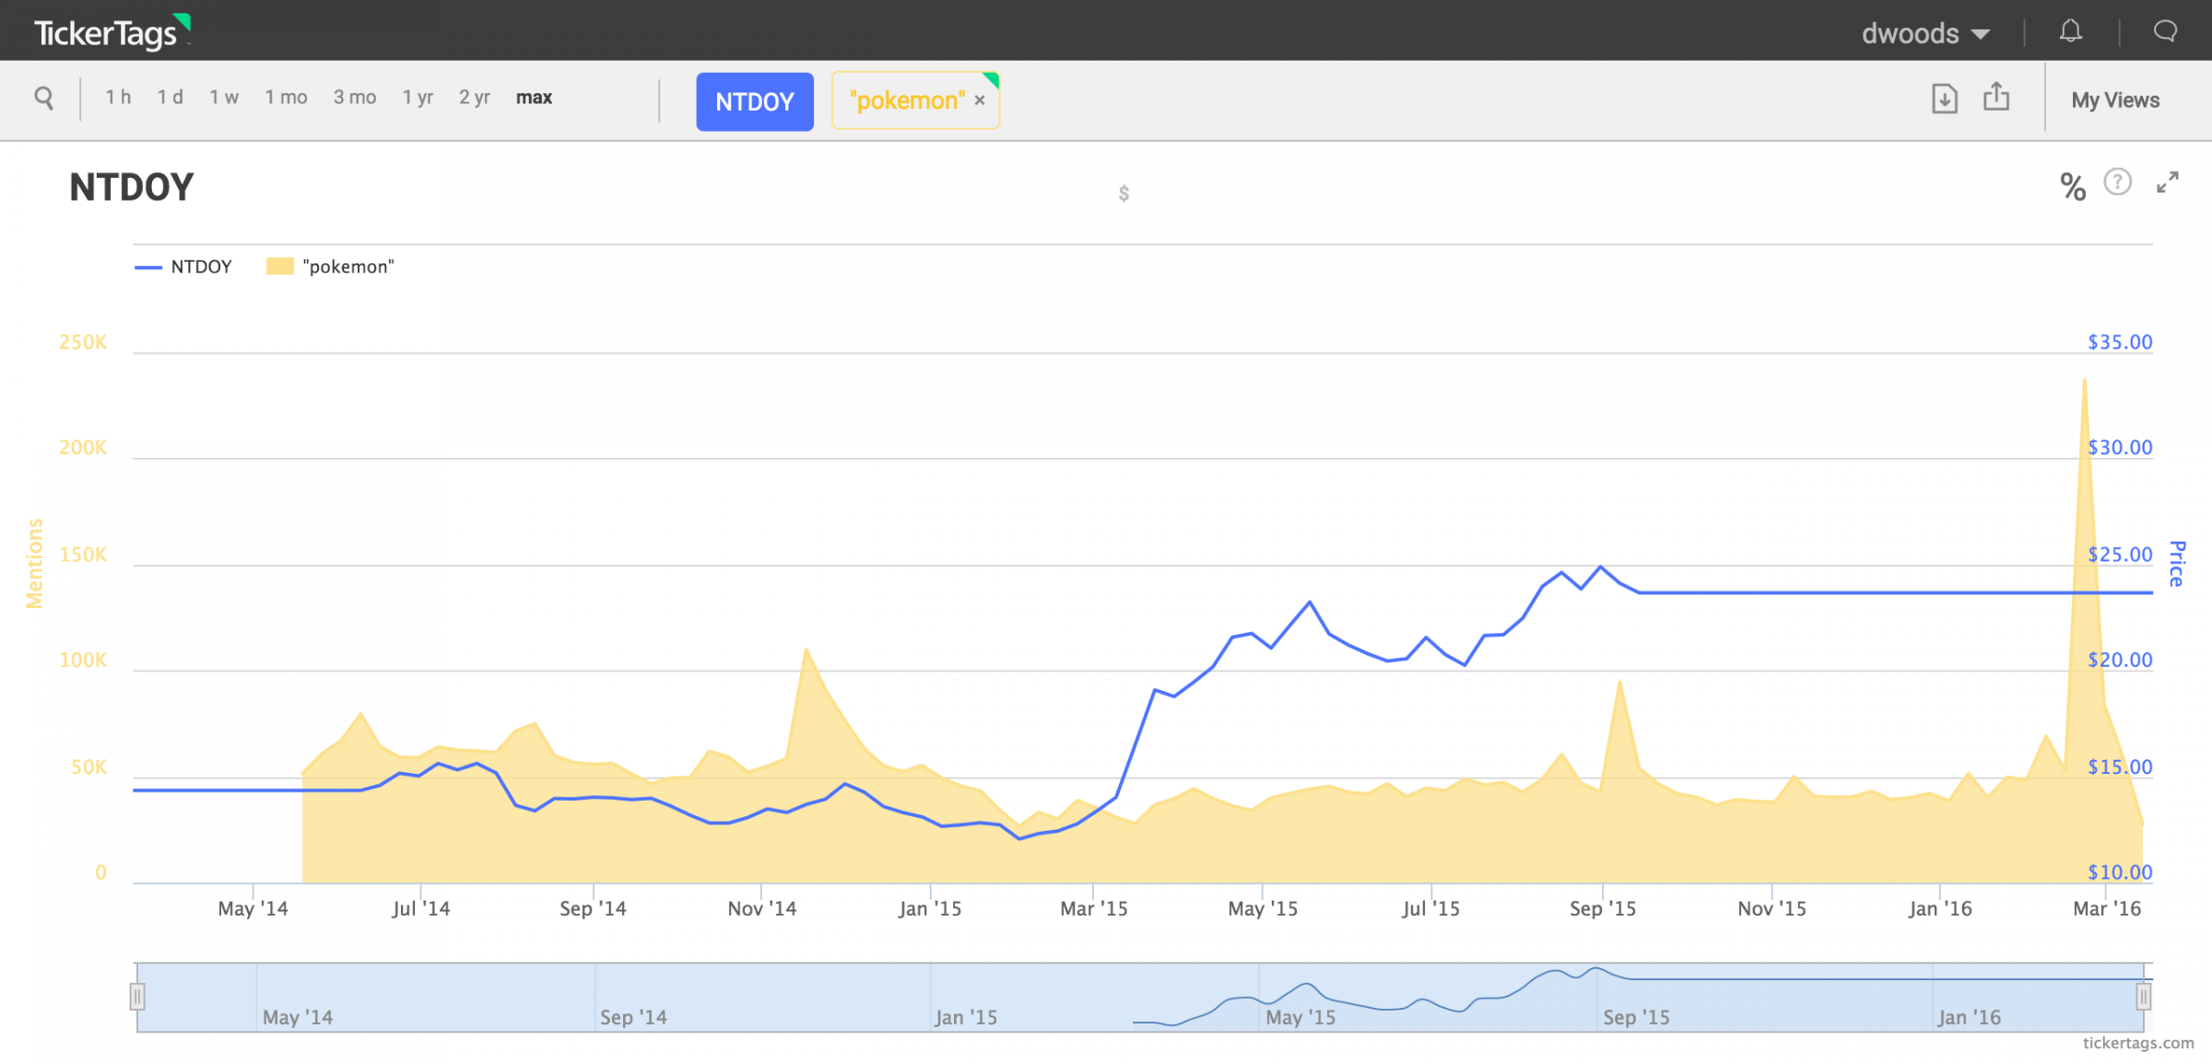
Task: Toggle NTDOY series in legend
Action: tap(183, 266)
